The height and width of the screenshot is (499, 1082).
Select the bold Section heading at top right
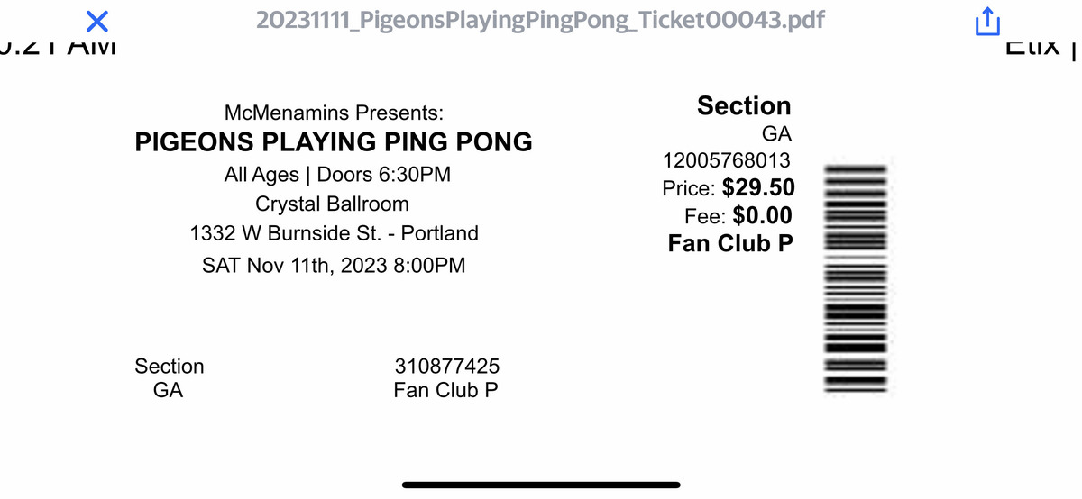point(744,105)
